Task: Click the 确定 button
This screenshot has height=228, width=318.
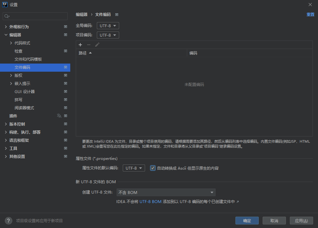Action: point(247,221)
